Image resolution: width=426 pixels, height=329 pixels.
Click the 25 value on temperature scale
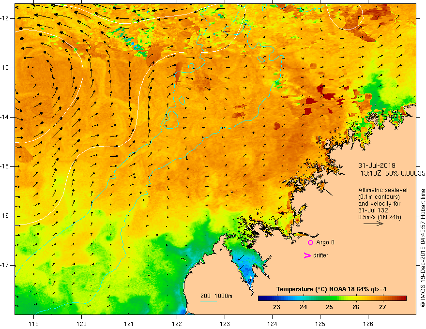coord(329,307)
